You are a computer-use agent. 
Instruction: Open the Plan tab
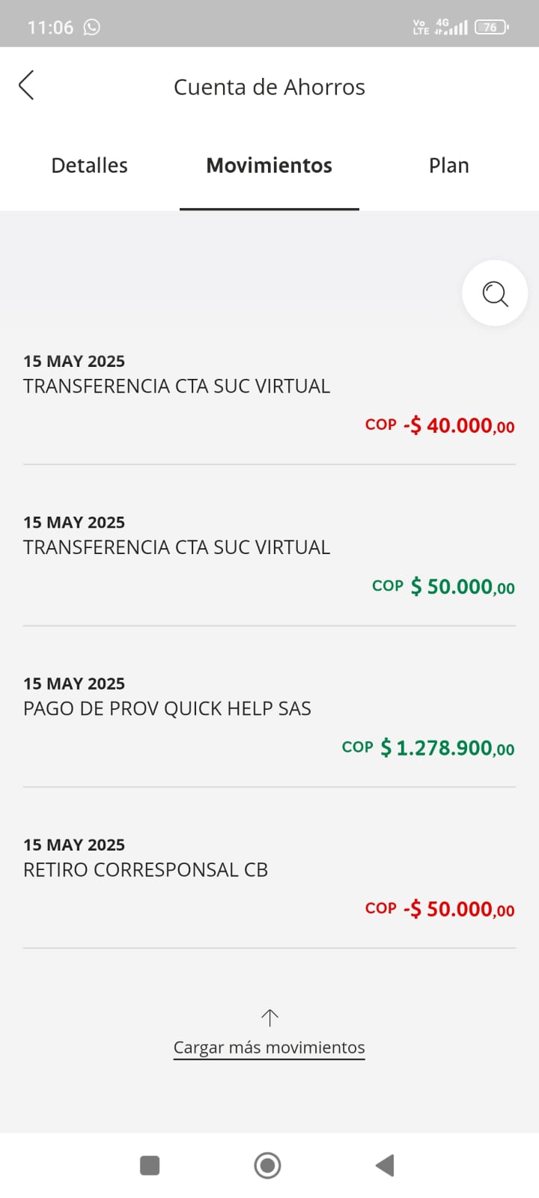(448, 165)
